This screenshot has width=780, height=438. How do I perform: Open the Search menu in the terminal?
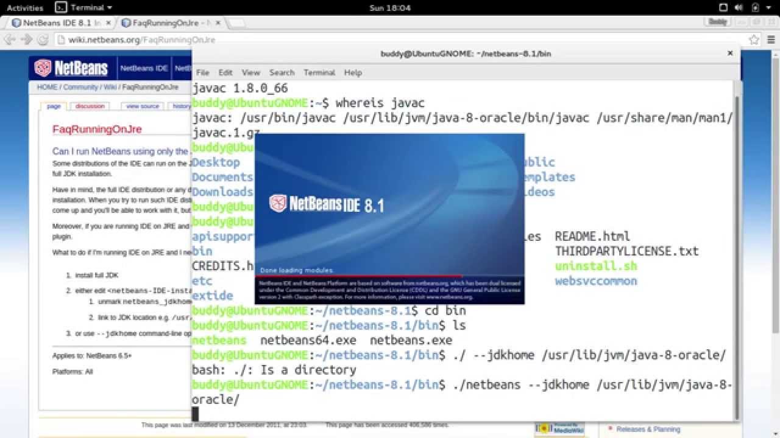(x=282, y=72)
